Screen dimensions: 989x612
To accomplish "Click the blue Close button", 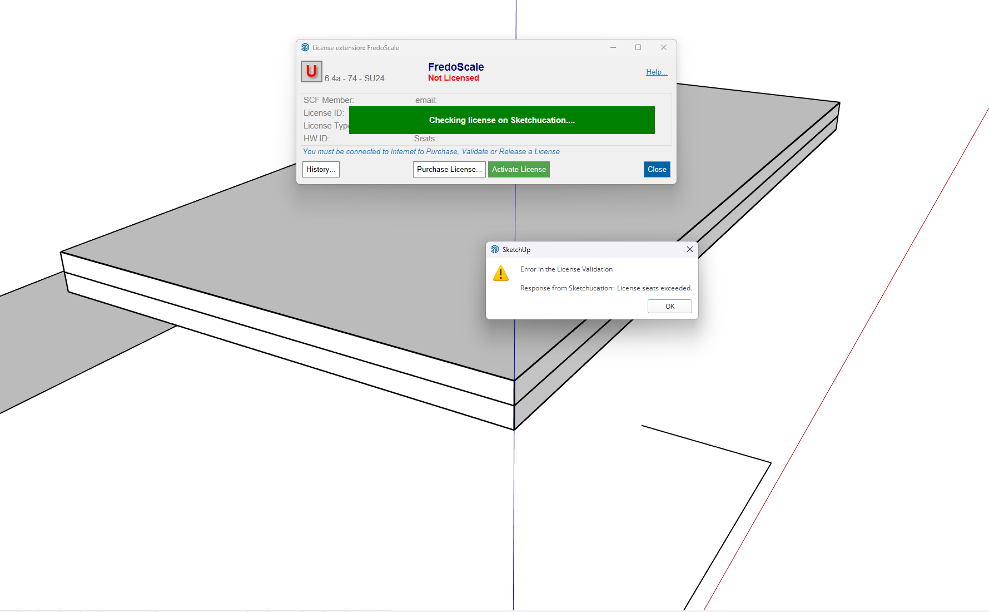I will click(x=657, y=170).
